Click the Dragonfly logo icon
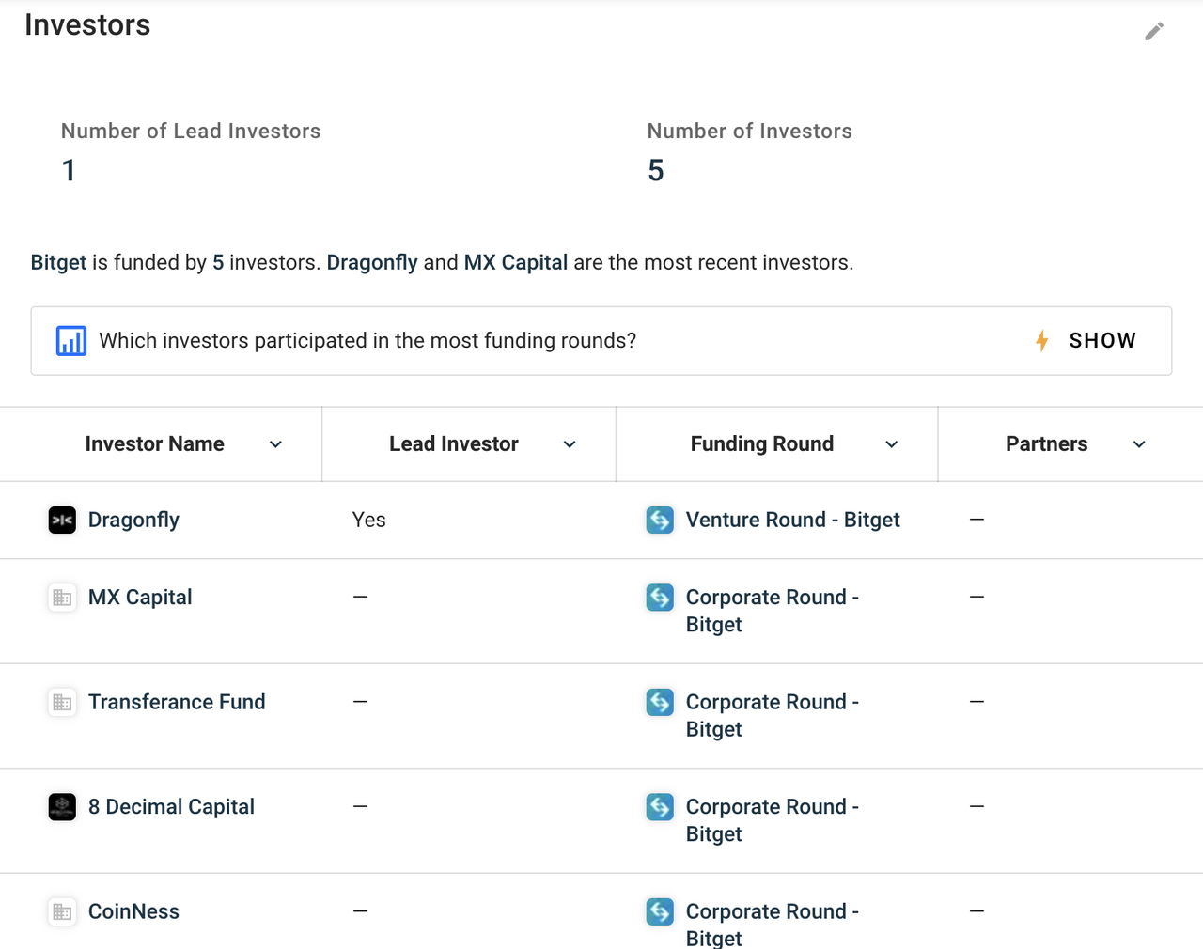Image resolution: width=1203 pixels, height=949 pixels. tap(62, 520)
